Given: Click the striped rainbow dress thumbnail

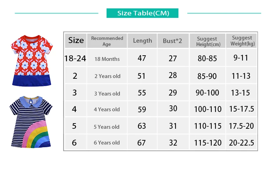Looking at the screenshot, I should pyautogui.click(x=31, y=122).
